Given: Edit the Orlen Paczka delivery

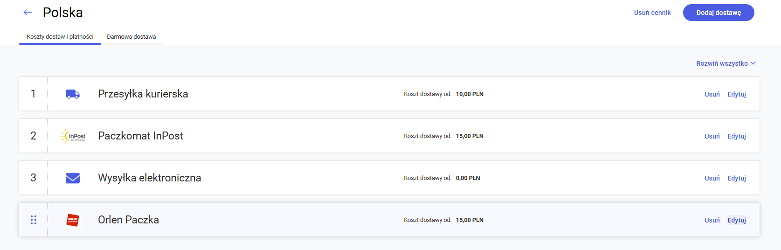Looking at the screenshot, I should (x=737, y=220).
